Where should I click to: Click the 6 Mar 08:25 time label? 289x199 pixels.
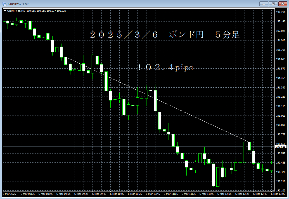(28, 194)
